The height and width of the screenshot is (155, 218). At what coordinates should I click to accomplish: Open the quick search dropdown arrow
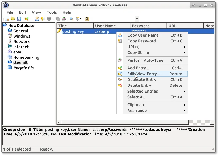[x=137, y=19]
